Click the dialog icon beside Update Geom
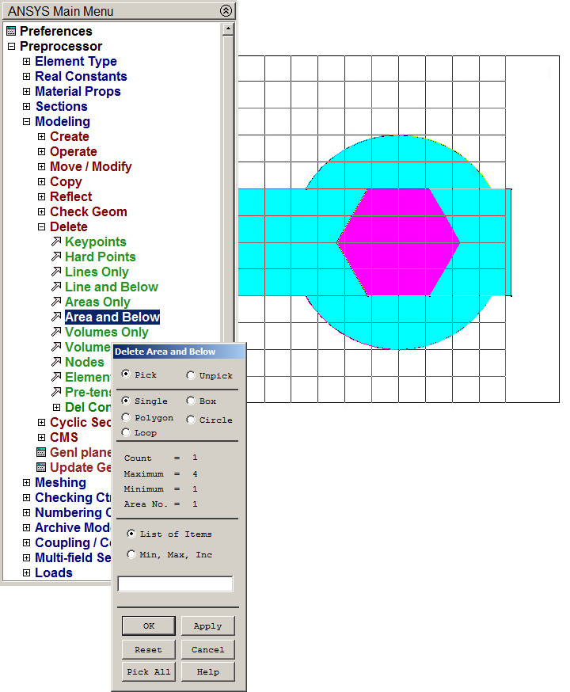The width and height of the screenshot is (570, 692). [41, 467]
